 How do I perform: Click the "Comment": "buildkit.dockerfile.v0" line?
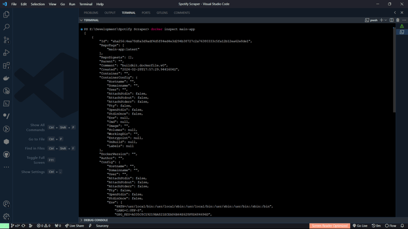coord(133,65)
